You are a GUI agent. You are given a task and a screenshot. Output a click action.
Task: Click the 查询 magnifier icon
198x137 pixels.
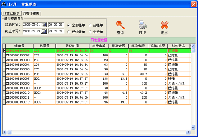[x=120, y=25]
